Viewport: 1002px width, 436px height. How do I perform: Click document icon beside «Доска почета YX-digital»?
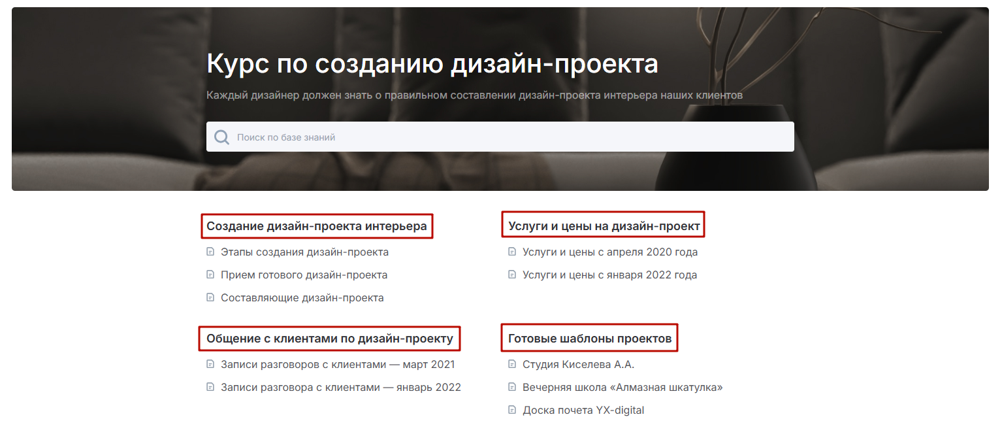pos(512,410)
